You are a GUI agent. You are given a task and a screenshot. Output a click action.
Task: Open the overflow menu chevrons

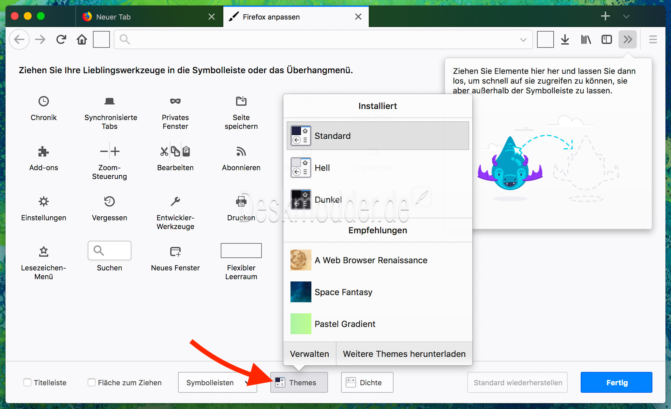(628, 40)
